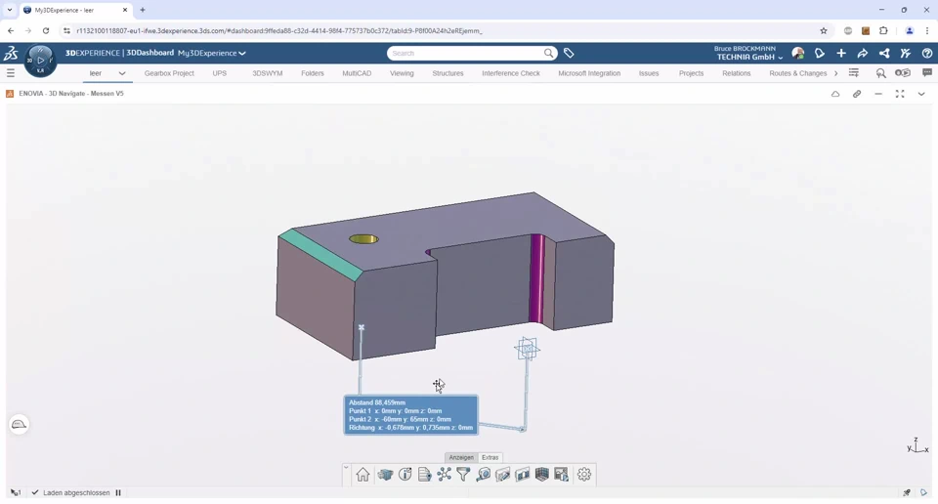The width and height of the screenshot is (938, 504).
Task: Open notifications bell icon
Action: [820, 53]
